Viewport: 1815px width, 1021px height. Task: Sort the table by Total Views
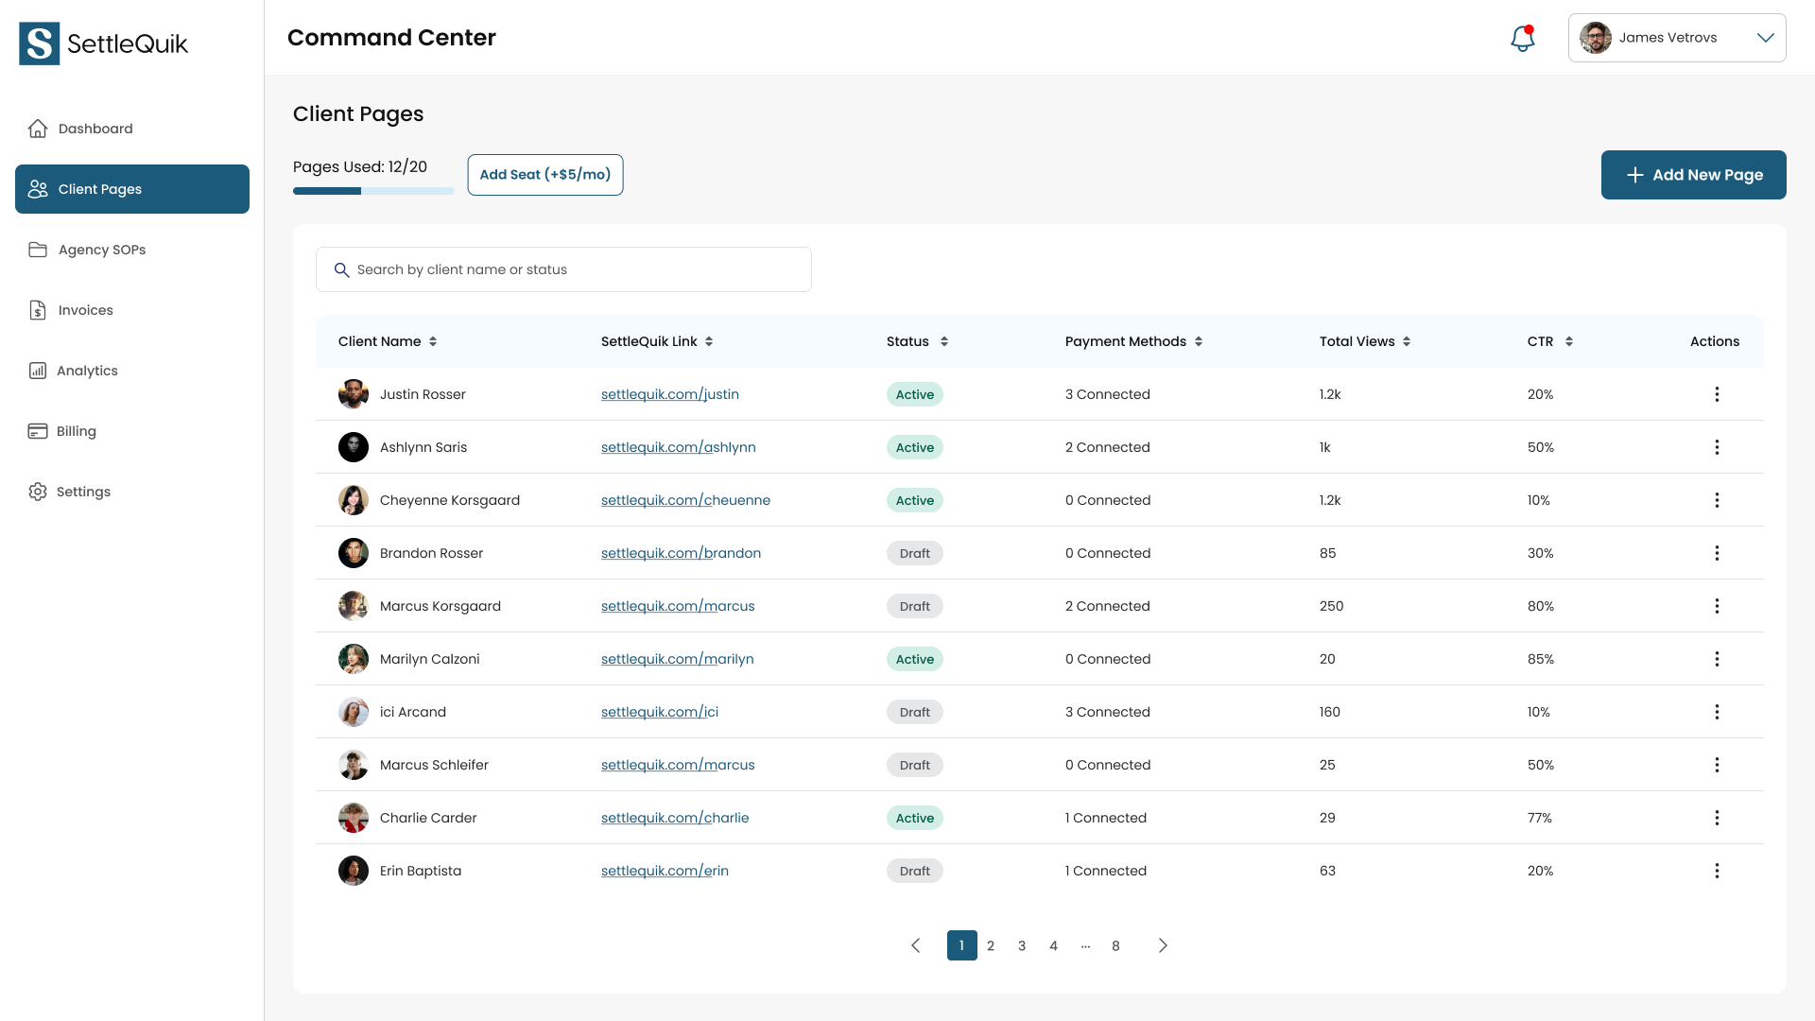pyautogui.click(x=1406, y=341)
